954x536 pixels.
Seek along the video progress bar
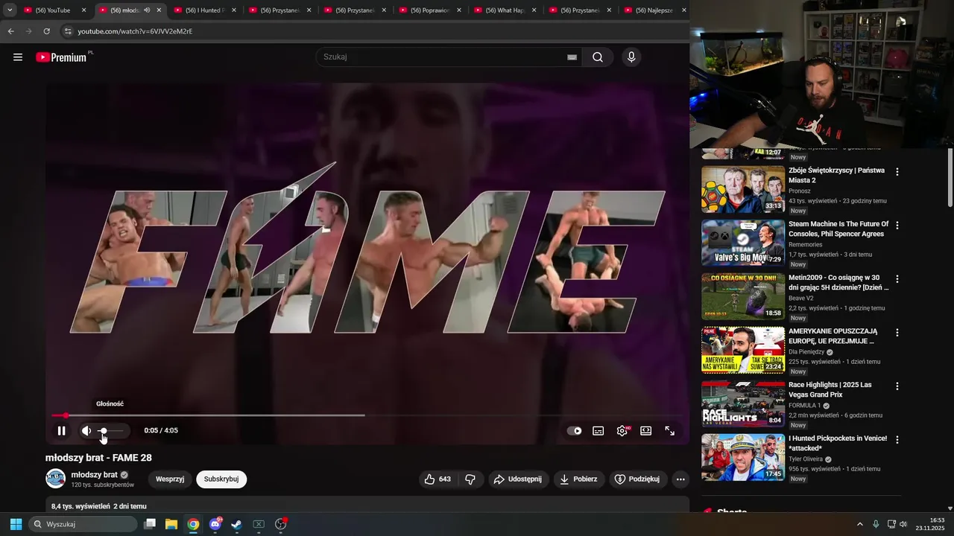click(x=367, y=415)
